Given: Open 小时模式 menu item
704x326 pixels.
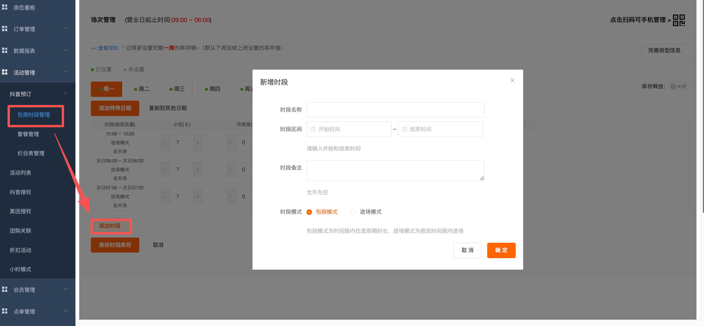Looking at the screenshot, I should (x=20, y=269).
